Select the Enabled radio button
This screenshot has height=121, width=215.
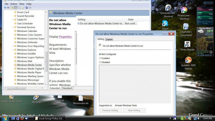click(x=100, y=58)
